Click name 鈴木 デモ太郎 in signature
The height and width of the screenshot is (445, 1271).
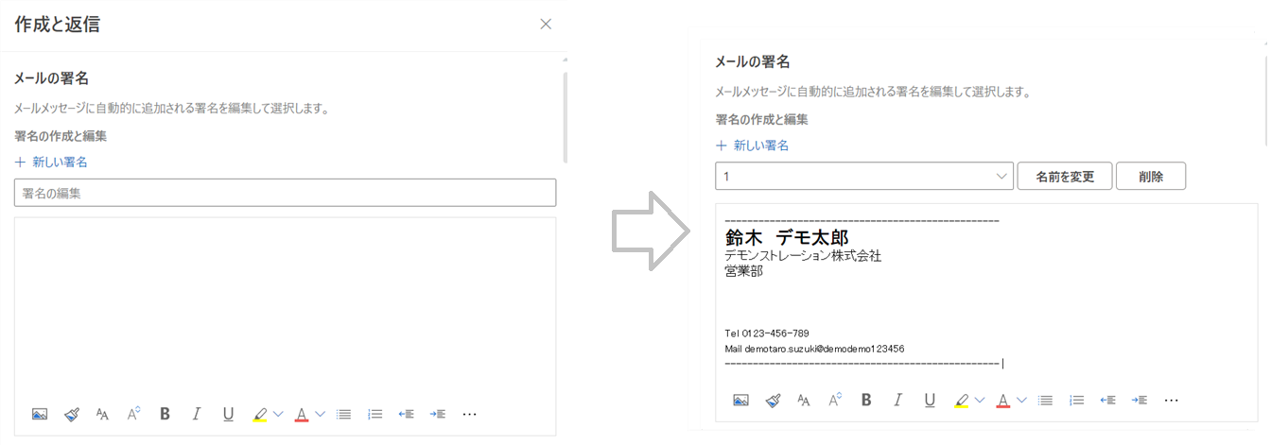tap(787, 238)
